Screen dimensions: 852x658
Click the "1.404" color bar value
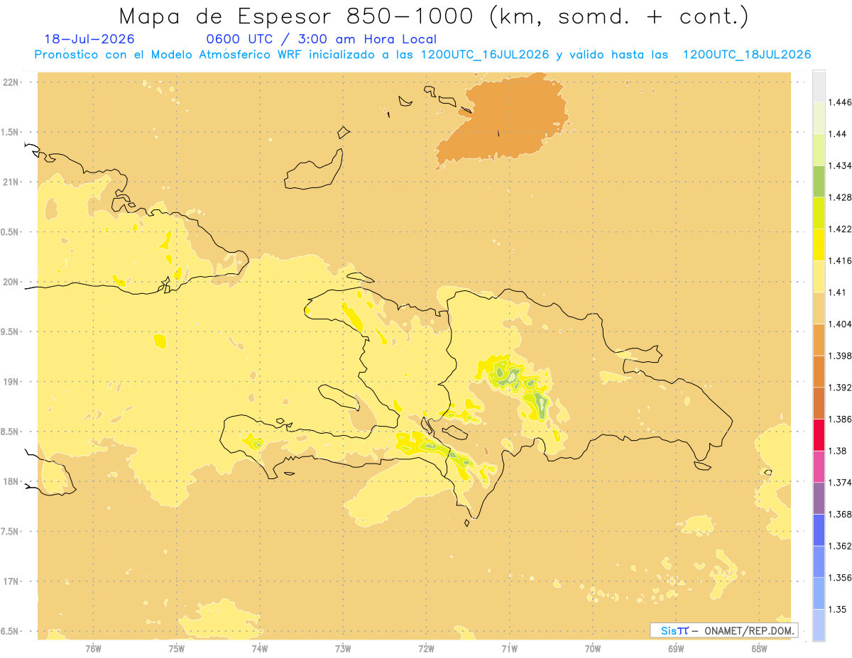840,324
